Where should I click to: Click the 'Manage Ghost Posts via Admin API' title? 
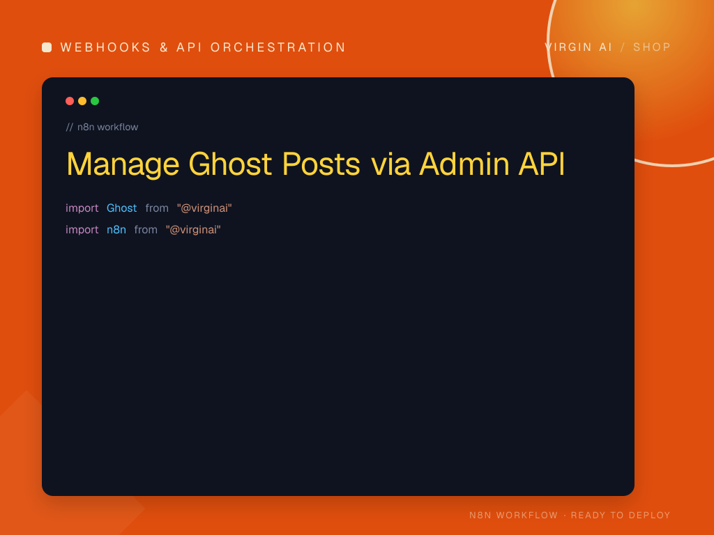316,164
